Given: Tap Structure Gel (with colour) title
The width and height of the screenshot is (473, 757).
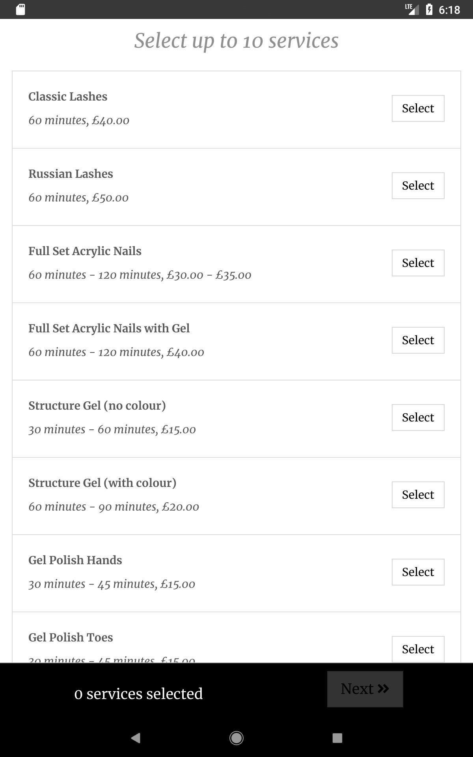Looking at the screenshot, I should click(x=102, y=483).
